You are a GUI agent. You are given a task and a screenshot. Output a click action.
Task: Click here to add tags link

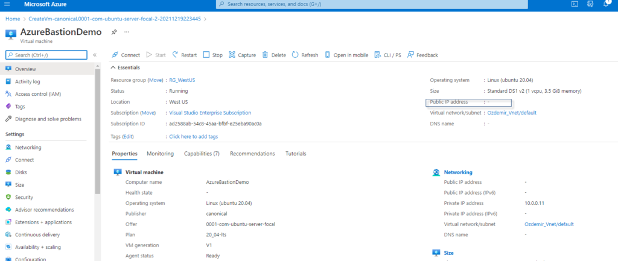pyautogui.click(x=194, y=137)
